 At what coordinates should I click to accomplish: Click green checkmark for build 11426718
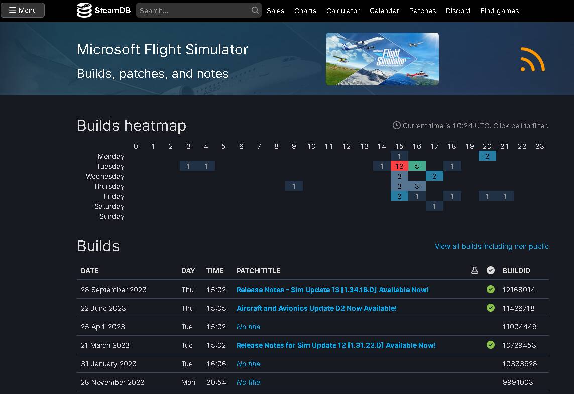(491, 308)
